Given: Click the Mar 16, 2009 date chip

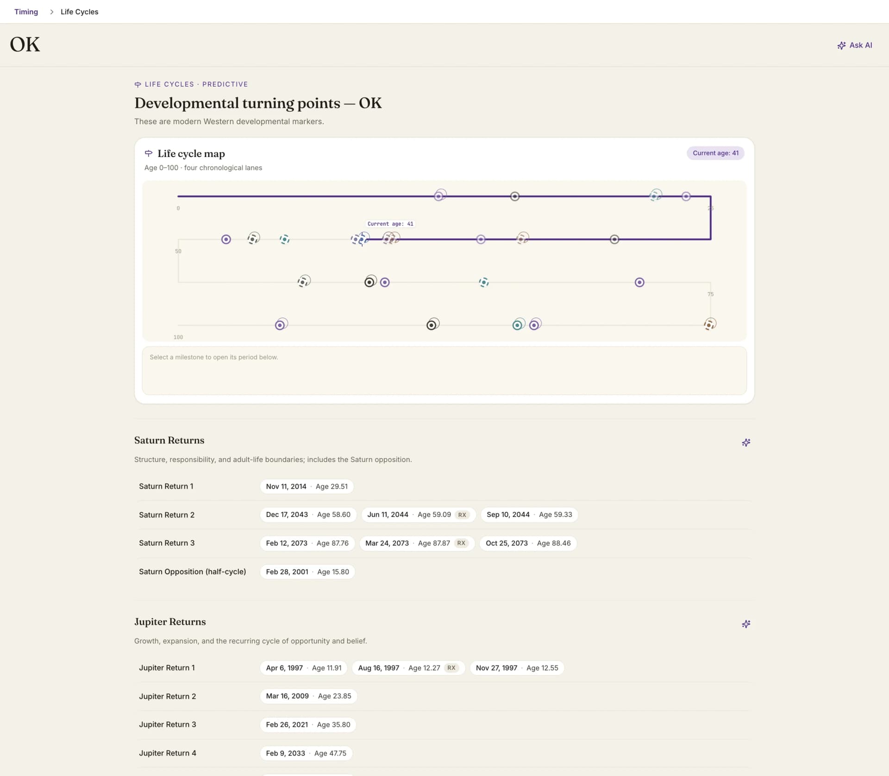Looking at the screenshot, I should click(308, 696).
